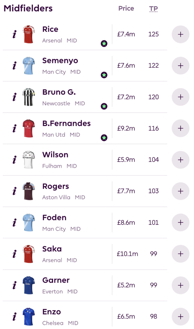Open info icon for Rice
Image resolution: width=194 pixels, height=329 pixels.
pos(14,34)
